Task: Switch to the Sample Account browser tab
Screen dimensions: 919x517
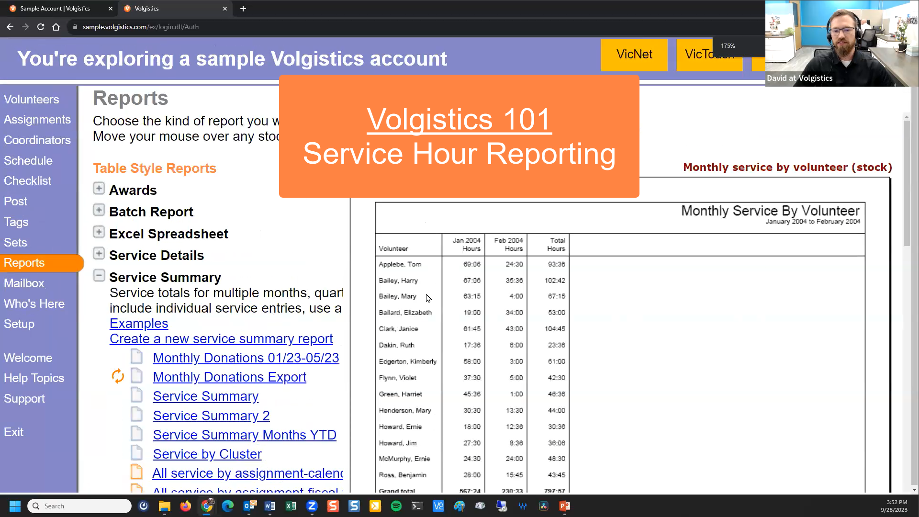Action: [x=55, y=9]
